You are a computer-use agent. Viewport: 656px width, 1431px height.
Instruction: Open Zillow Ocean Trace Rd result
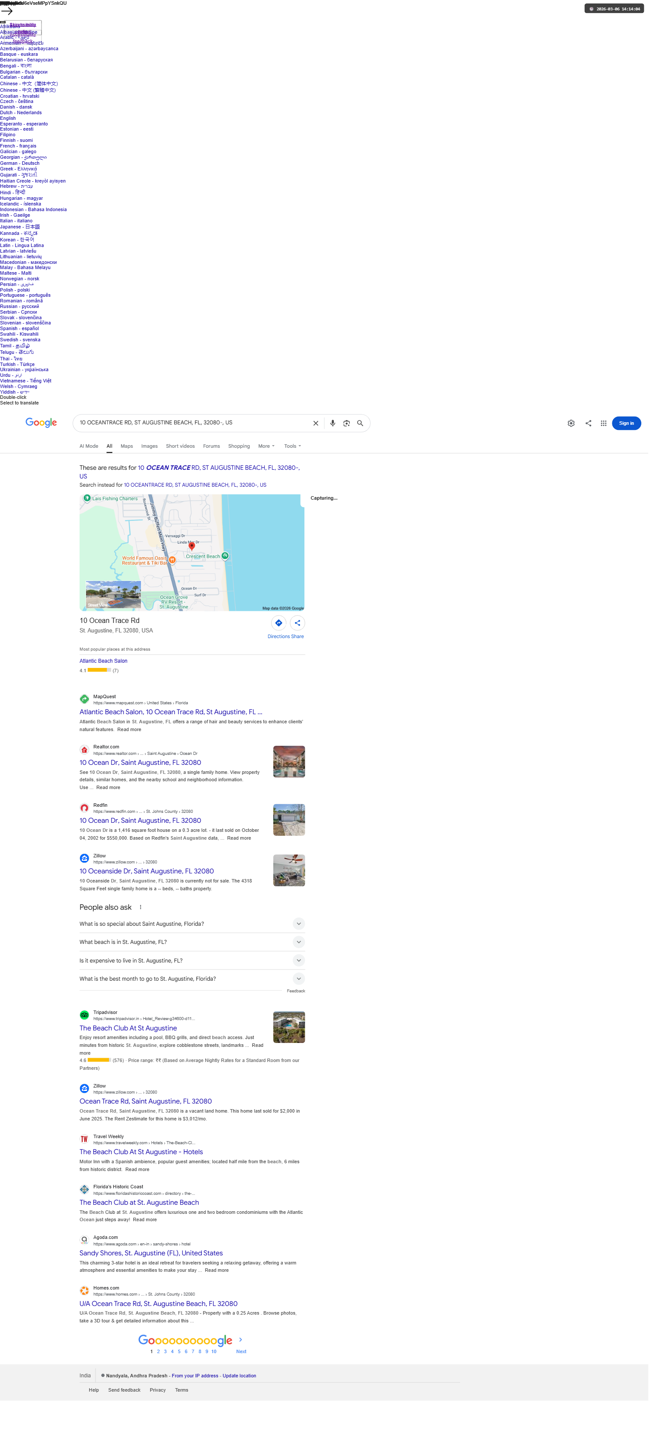(146, 1101)
